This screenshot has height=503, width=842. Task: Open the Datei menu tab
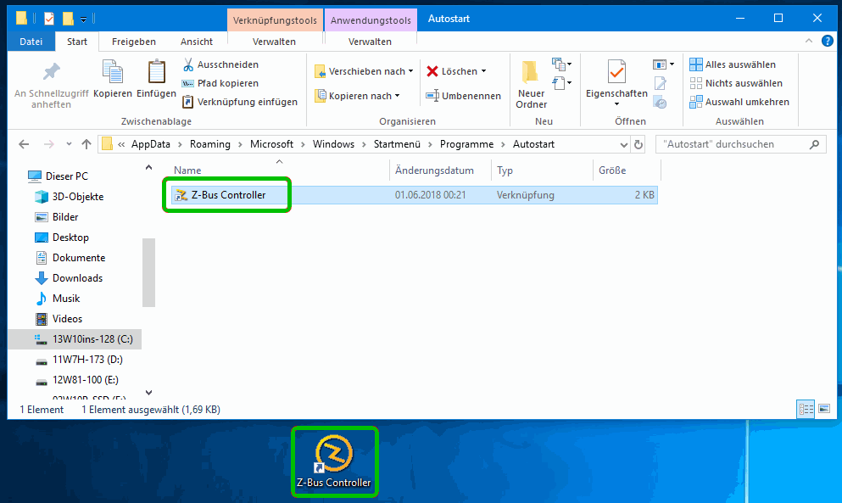31,42
